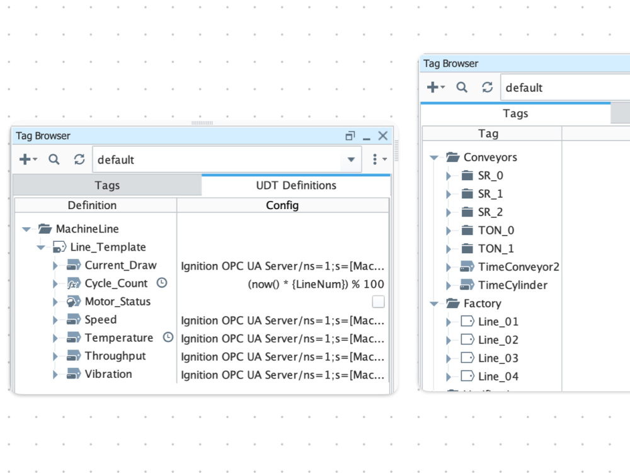Click the clock icon next to Cycle_Count
This screenshot has height=473, width=630.
[x=161, y=283]
